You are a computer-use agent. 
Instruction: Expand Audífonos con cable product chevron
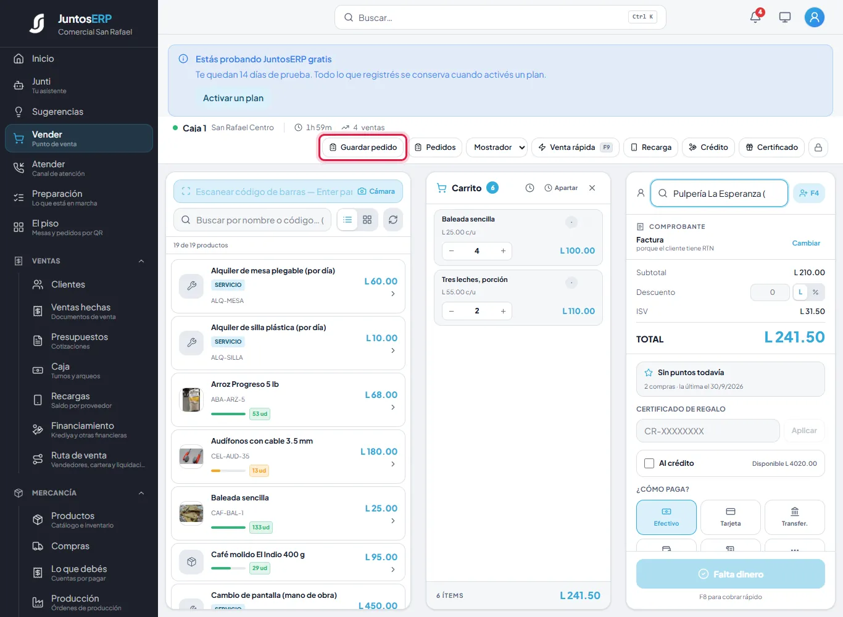tap(393, 464)
